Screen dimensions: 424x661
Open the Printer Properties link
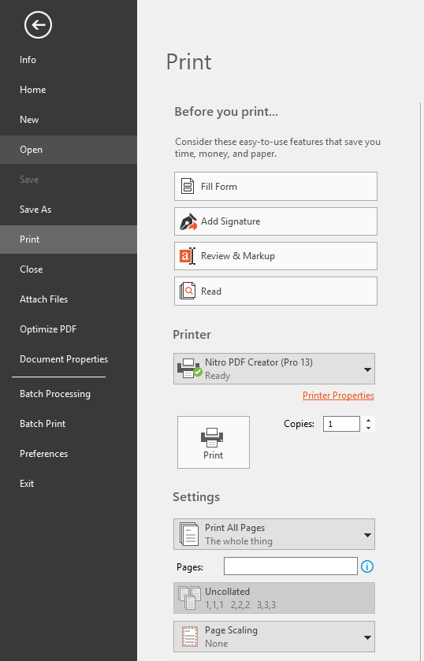pos(338,395)
